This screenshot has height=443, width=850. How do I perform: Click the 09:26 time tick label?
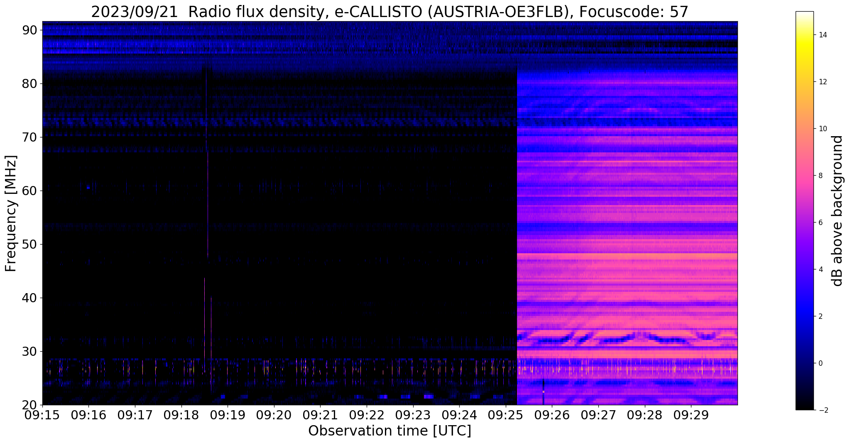pyautogui.click(x=552, y=415)
